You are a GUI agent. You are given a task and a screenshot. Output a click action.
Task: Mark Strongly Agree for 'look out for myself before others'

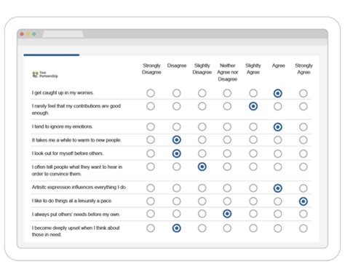pyautogui.click(x=303, y=153)
